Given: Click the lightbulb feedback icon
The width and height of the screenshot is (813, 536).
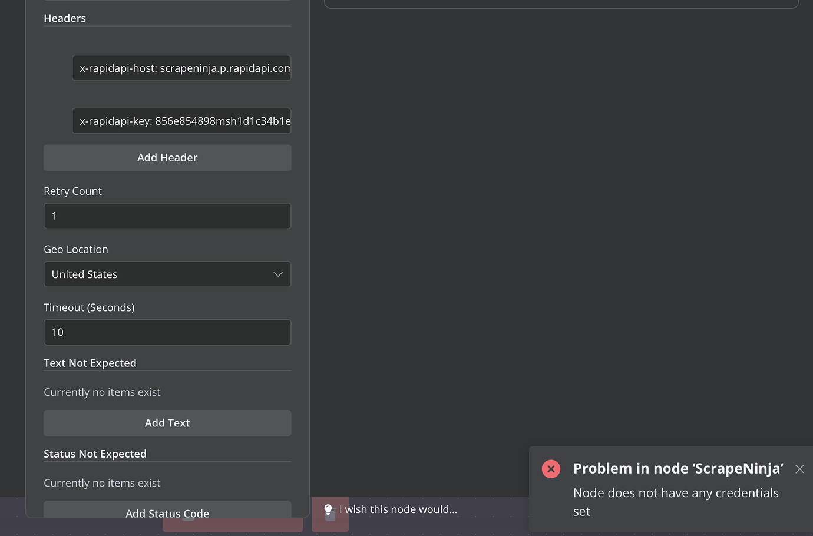Looking at the screenshot, I should coord(328,509).
